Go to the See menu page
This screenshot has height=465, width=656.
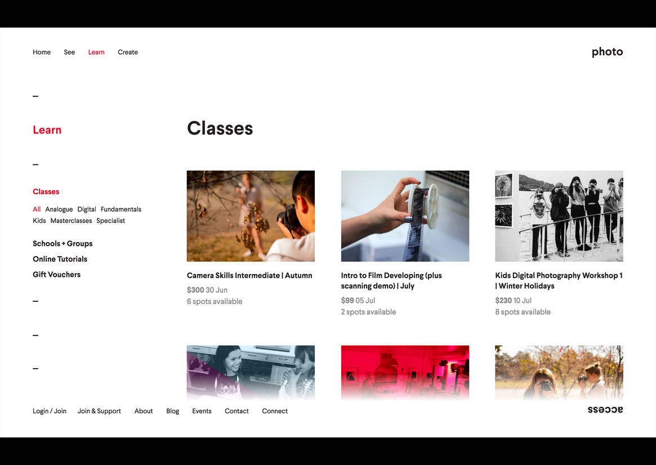[69, 52]
